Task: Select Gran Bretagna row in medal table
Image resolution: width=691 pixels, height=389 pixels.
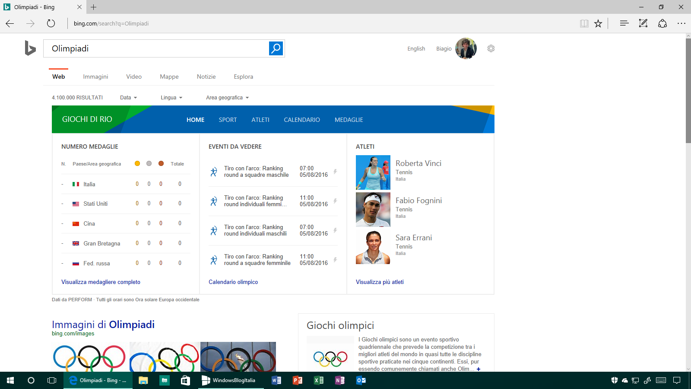Action: [x=126, y=243]
